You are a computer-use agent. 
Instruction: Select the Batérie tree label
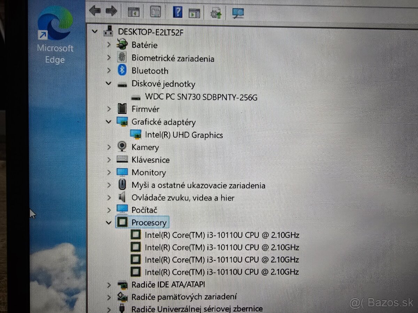[x=144, y=45]
